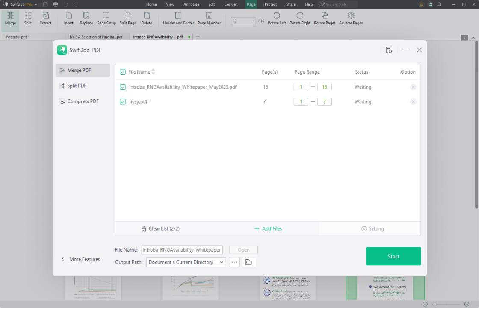The width and height of the screenshot is (479, 314).
Task: Zoom in with the plus icon
Action: click(x=467, y=304)
